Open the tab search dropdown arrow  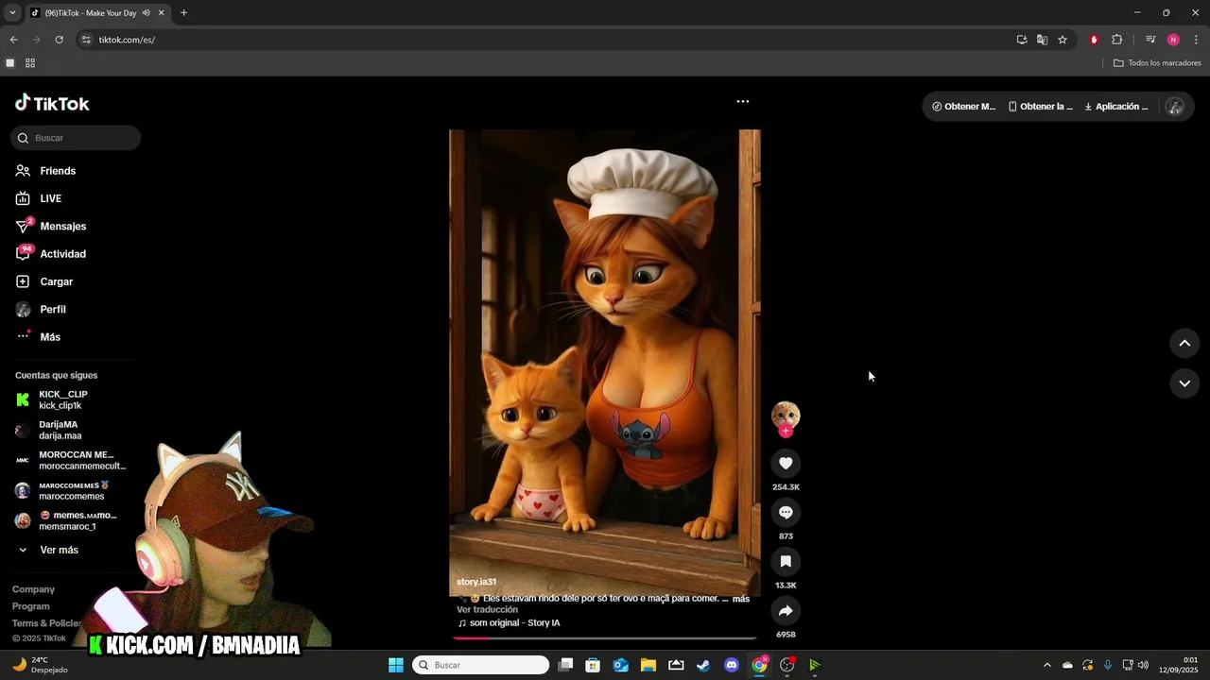[x=12, y=13]
